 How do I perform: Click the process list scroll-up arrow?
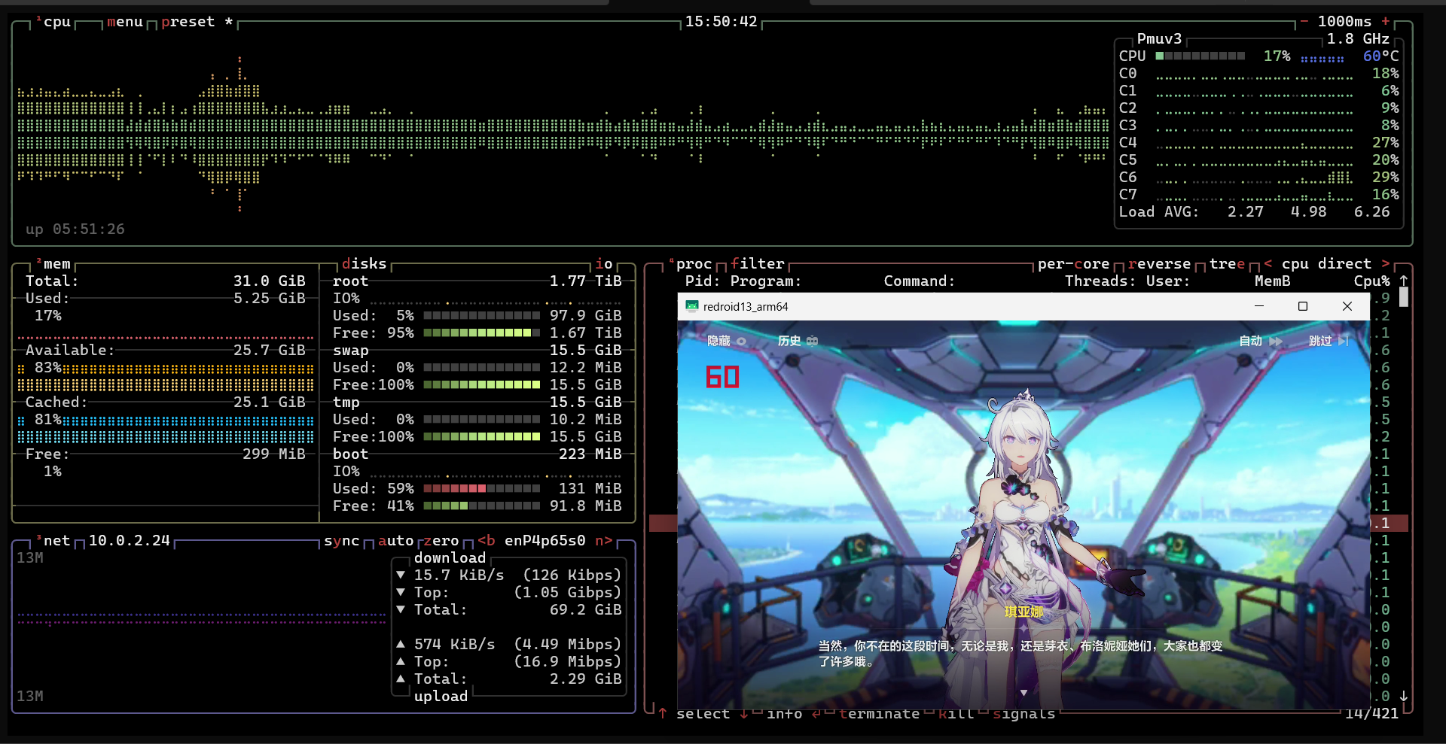(x=1404, y=281)
